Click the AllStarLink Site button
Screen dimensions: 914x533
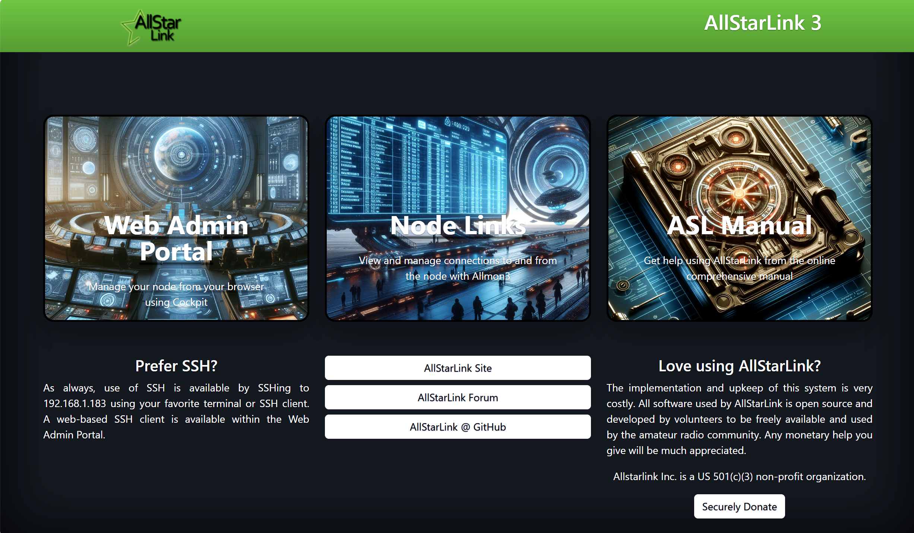(x=458, y=368)
